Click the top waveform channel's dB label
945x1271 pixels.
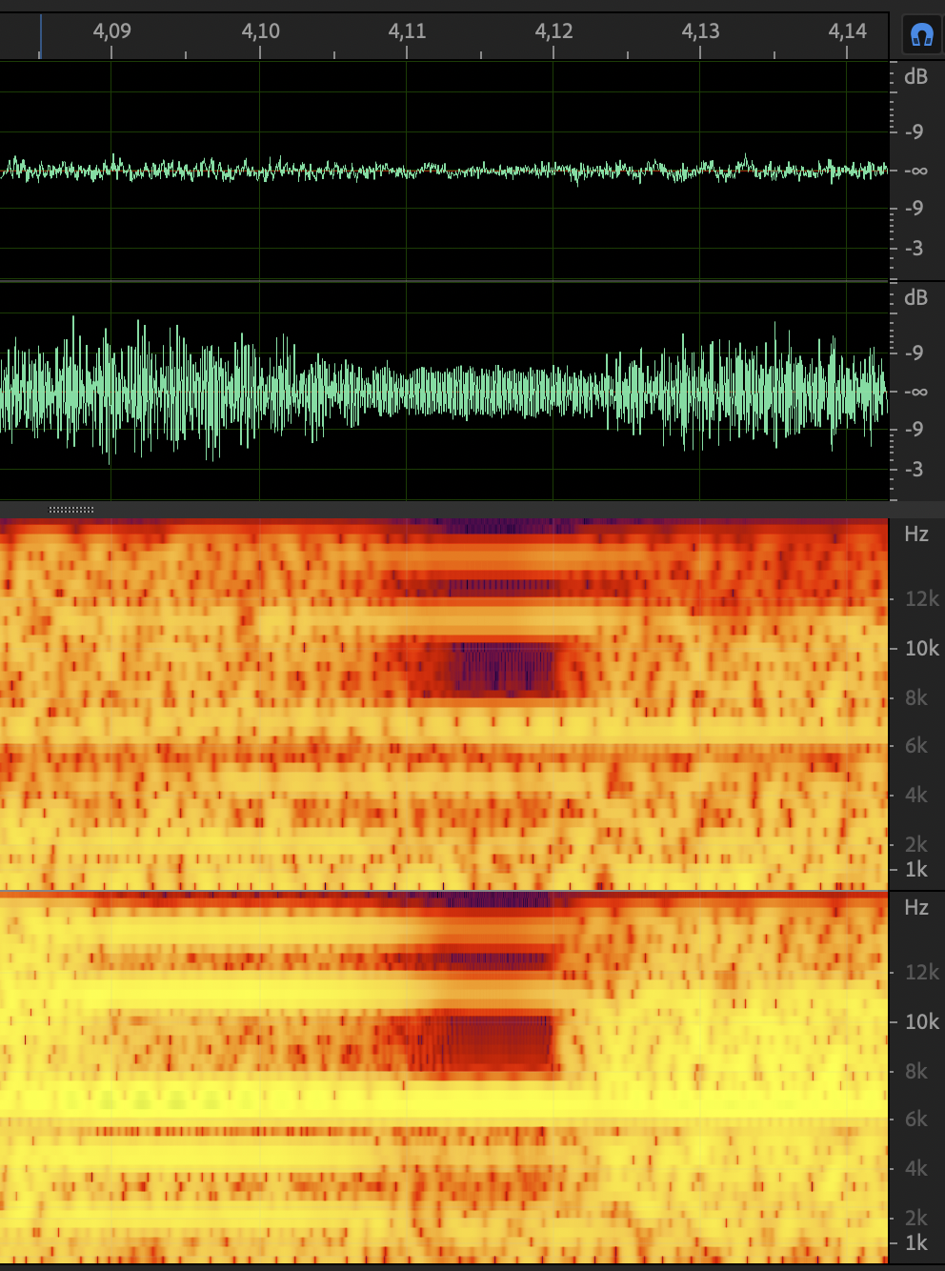(915, 77)
